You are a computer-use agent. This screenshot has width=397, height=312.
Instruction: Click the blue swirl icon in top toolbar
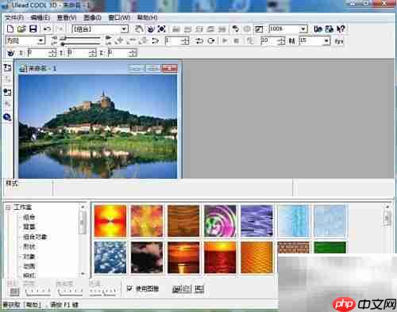pyautogui.click(x=150, y=29)
